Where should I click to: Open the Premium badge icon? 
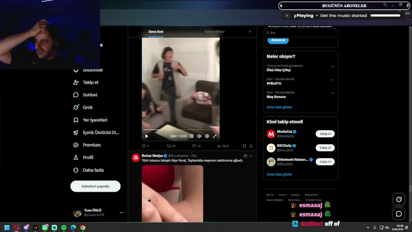76,145
